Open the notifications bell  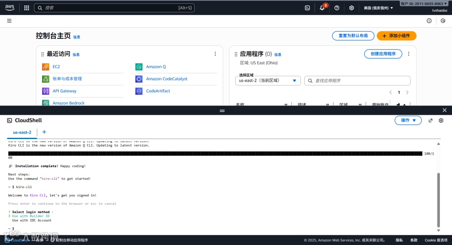[x=322, y=8]
